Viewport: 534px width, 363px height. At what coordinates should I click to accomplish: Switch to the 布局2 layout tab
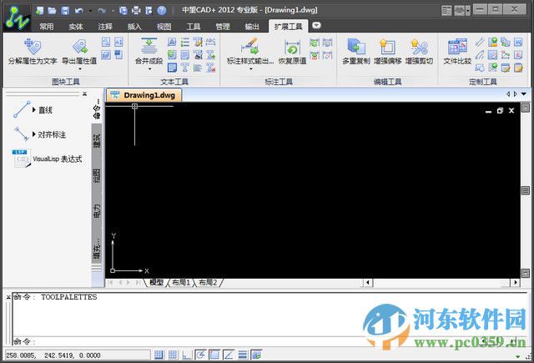pyautogui.click(x=208, y=282)
